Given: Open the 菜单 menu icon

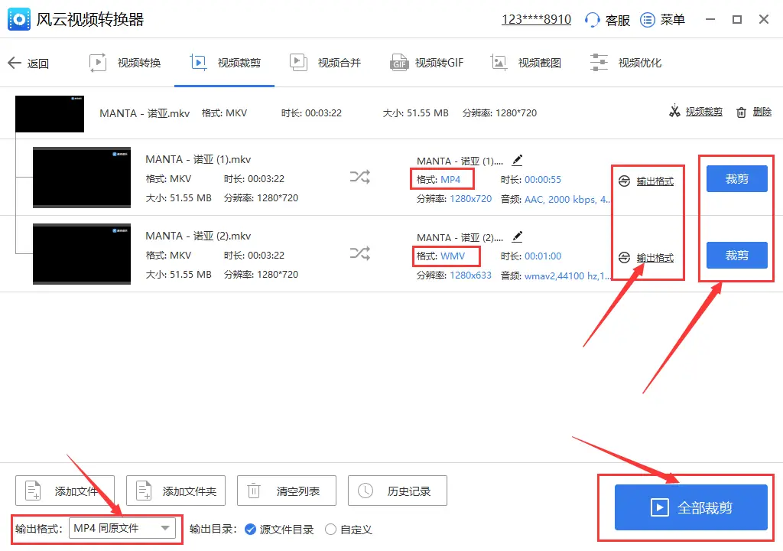Looking at the screenshot, I should [x=648, y=20].
